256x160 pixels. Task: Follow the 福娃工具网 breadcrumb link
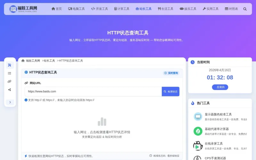tap(33, 61)
